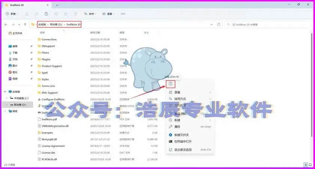The height and width of the screenshot is (169, 315).
Task: Click the Paste icon in the context menu
Action: [x=171, y=84]
